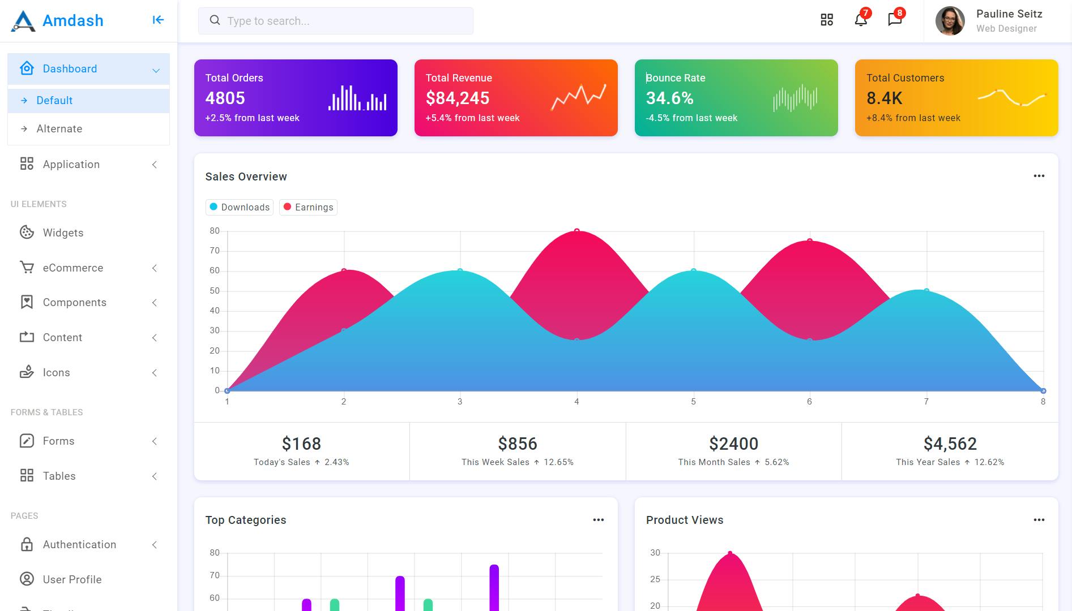Open the Total Orders card
Screen dimensions: 1072x611
pyautogui.click(x=296, y=98)
